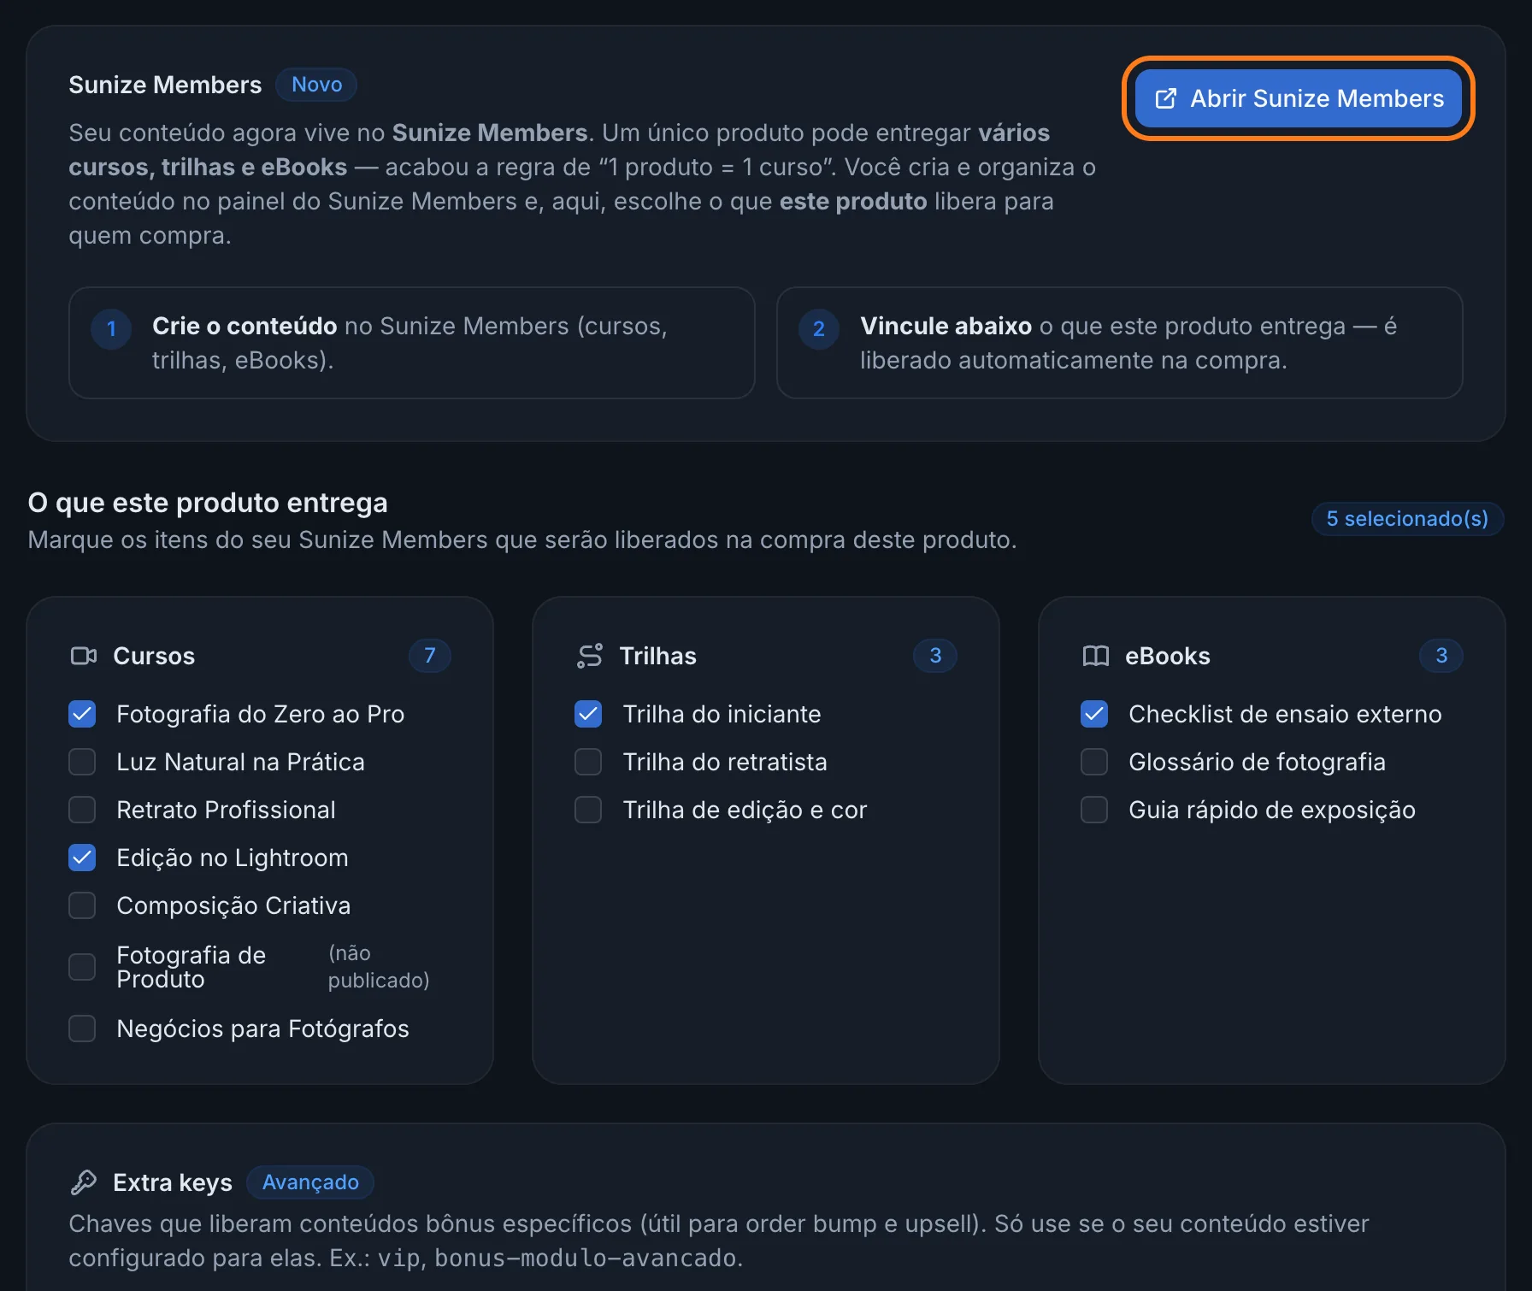Click the Avançado badge next to Extra keys
Screen dimensions: 1532x1291
310,1182
